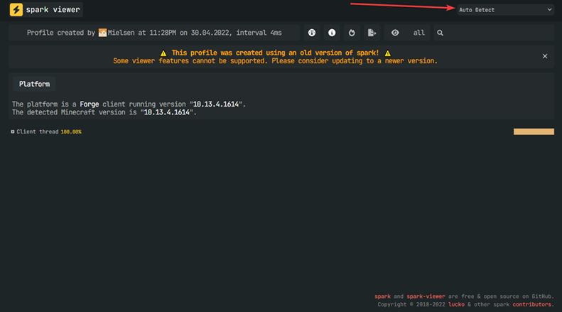Click the export profile file icon
The width and height of the screenshot is (562, 312).
[x=372, y=33]
